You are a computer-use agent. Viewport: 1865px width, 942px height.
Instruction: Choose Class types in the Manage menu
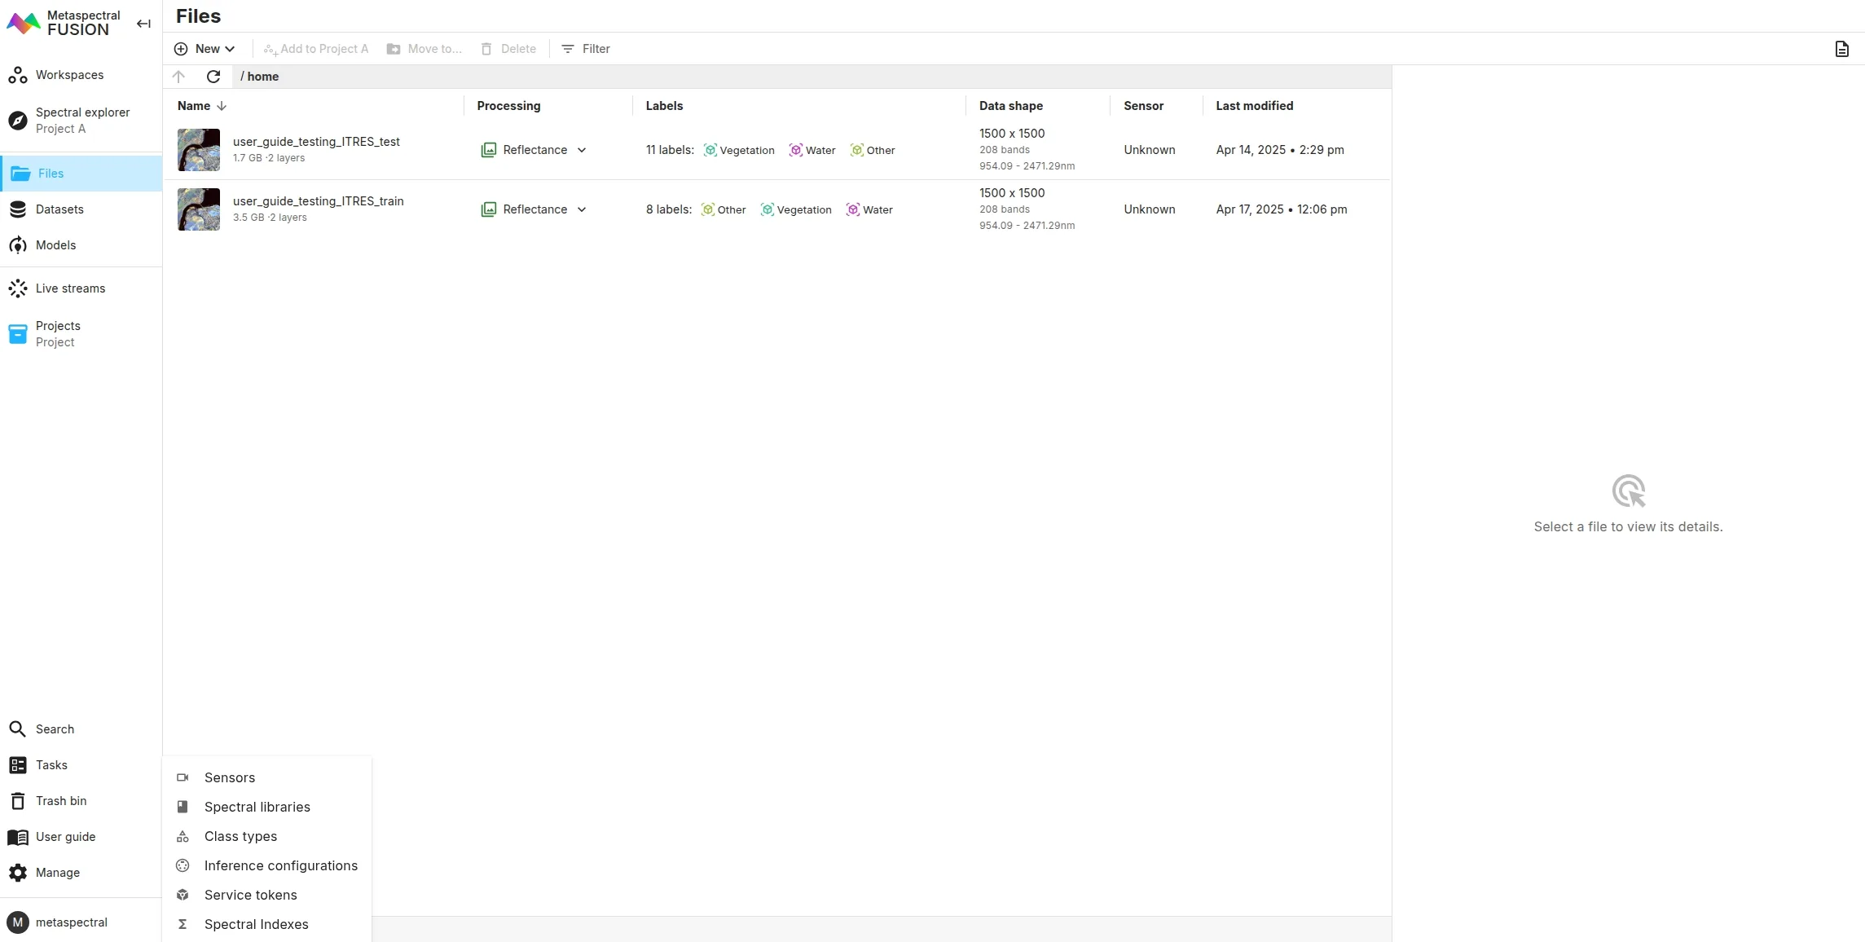tap(240, 836)
